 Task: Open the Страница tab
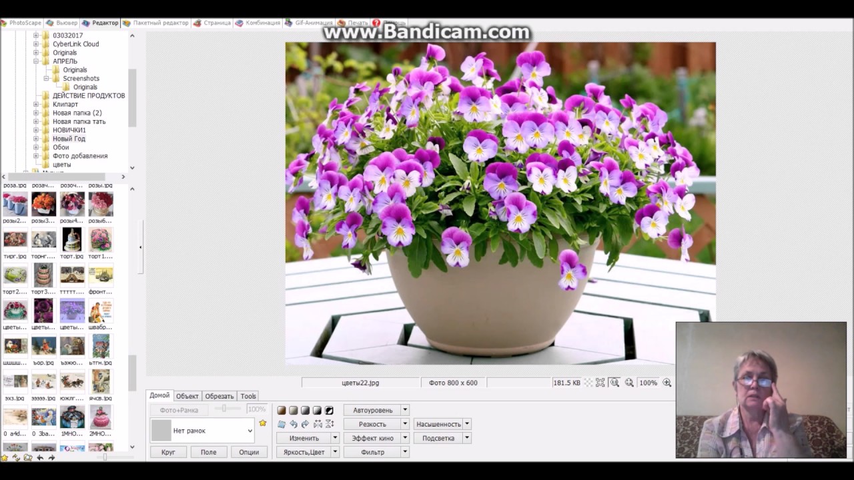click(212, 23)
